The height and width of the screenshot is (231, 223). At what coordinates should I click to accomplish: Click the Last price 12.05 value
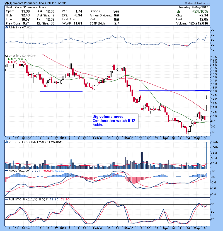204,19
